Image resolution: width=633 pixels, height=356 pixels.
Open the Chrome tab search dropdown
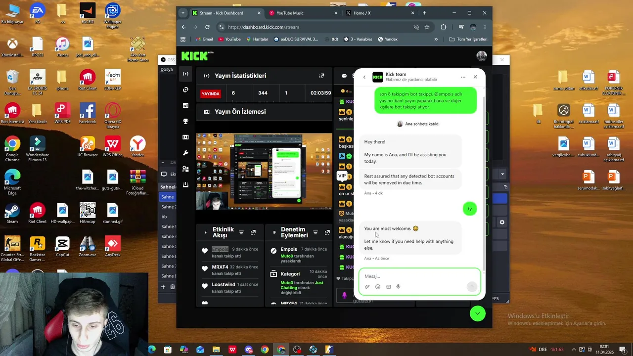click(183, 13)
